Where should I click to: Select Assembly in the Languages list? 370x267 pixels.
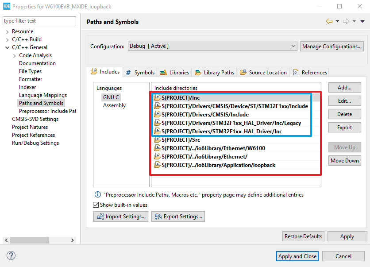click(114, 105)
